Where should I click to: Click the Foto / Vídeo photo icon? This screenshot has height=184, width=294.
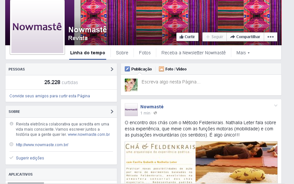161,69
